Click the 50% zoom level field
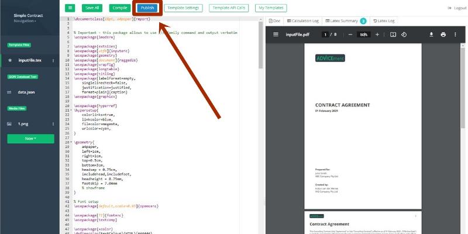 pos(363,35)
